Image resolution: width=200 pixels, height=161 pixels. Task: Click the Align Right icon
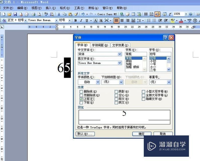point(128,20)
